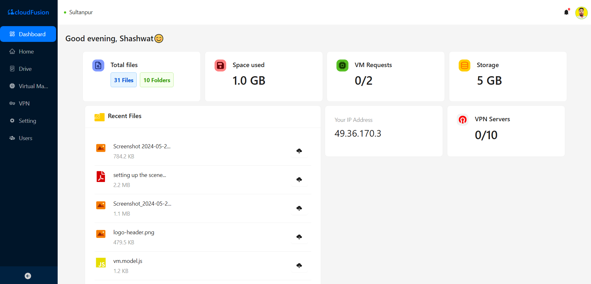591x284 pixels.
Task: Open the file named vm.model.js
Action: 128,261
